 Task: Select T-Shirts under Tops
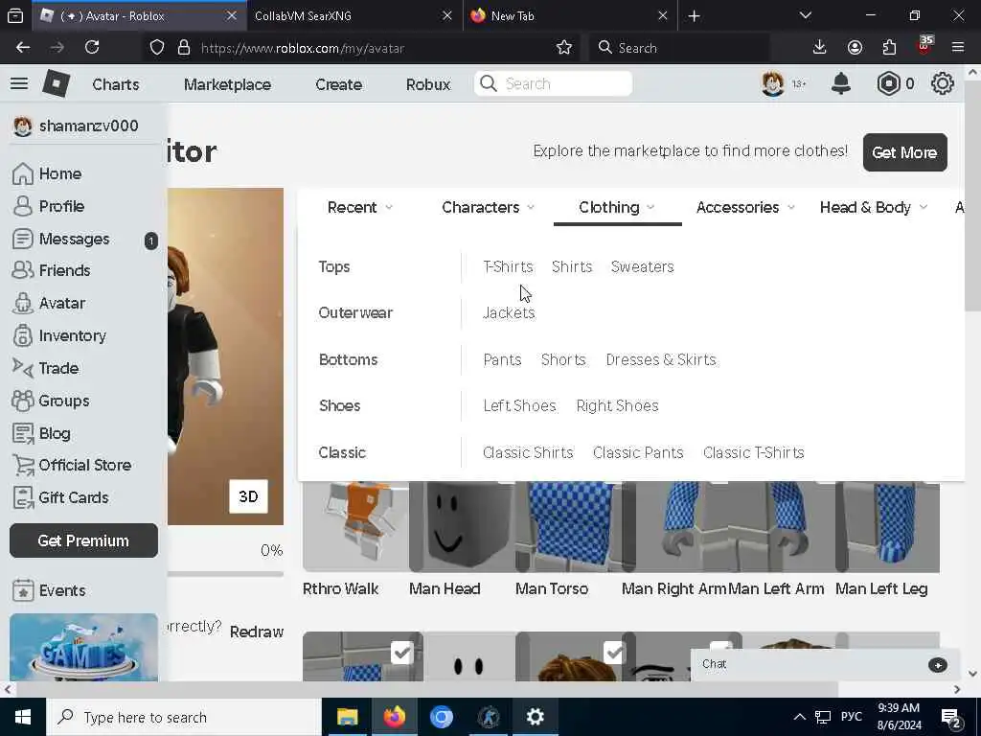[x=508, y=266]
